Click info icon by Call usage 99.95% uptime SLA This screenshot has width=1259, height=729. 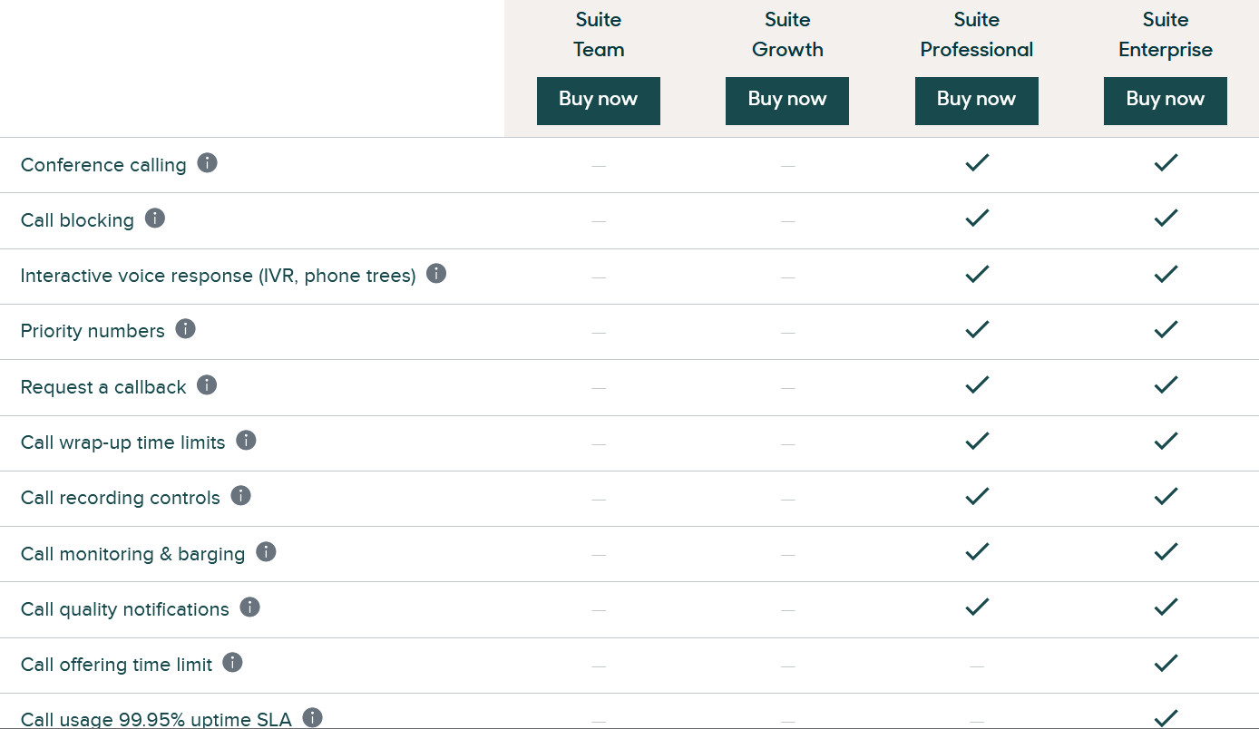[312, 718]
